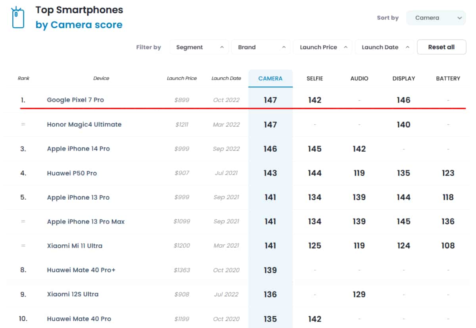Click the Xiaomi Mi 11 Ultra link
The height and width of the screenshot is (328, 476).
(x=75, y=246)
